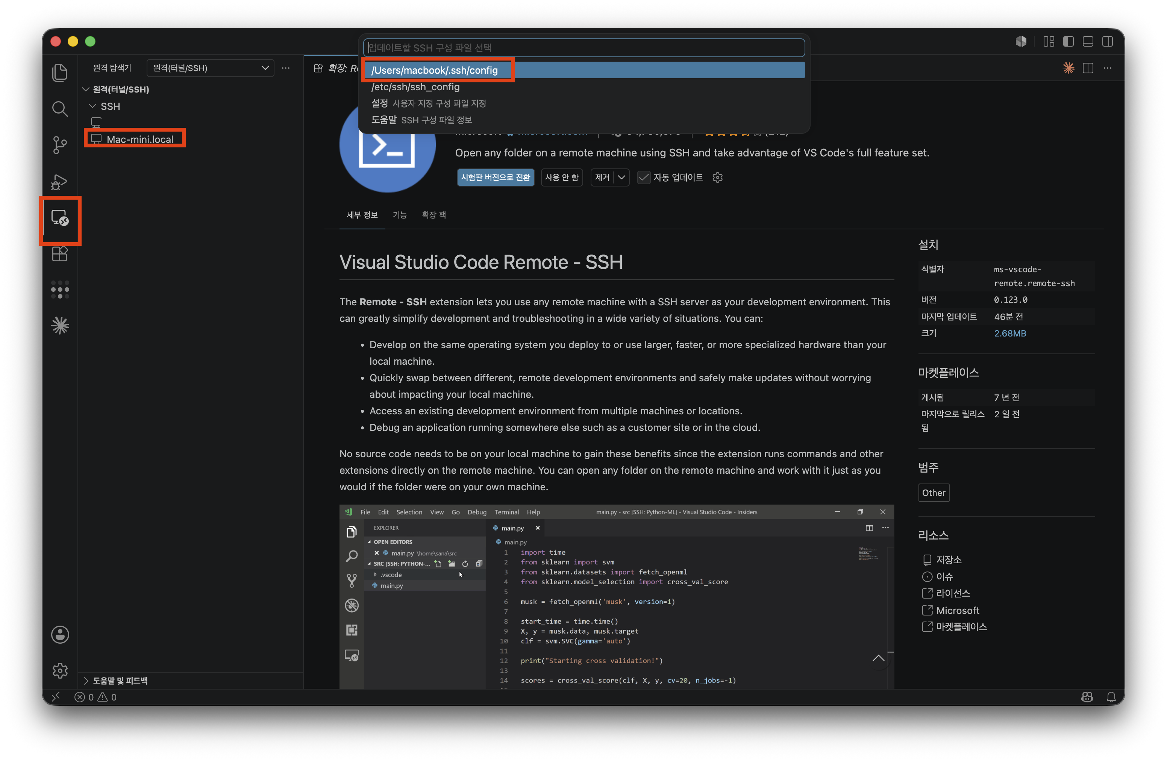Open the Extensions view
Screen dimensions: 1167x761
click(x=60, y=255)
